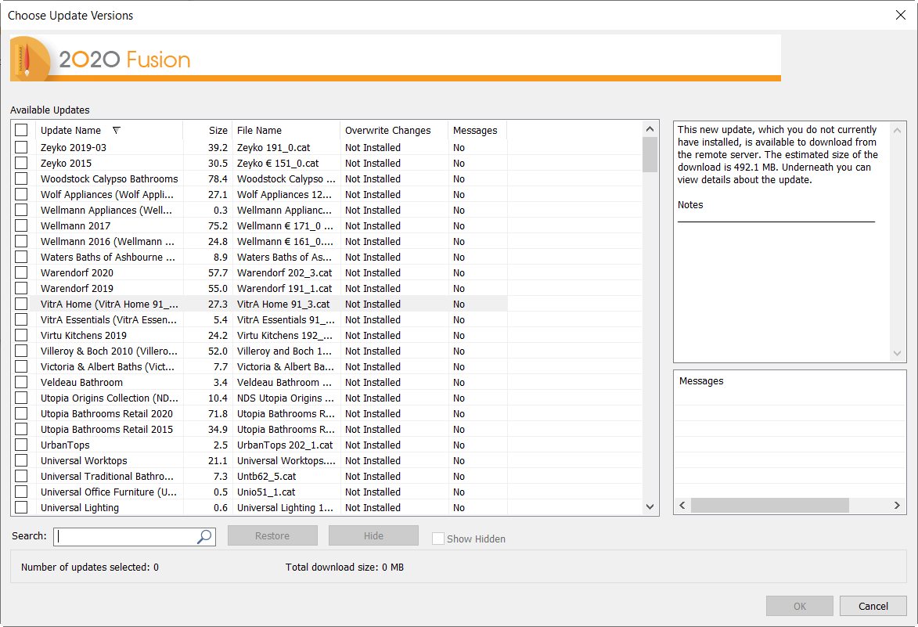Tick the Veldeau Bathroom checkbox
918x627 pixels.
(x=21, y=382)
